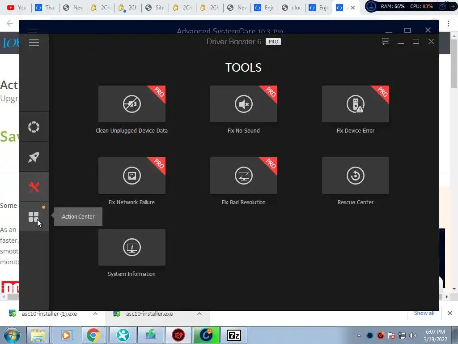Screen dimensions: 458x344
Task: Open the Windows Start menu
Action: pos(12,335)
